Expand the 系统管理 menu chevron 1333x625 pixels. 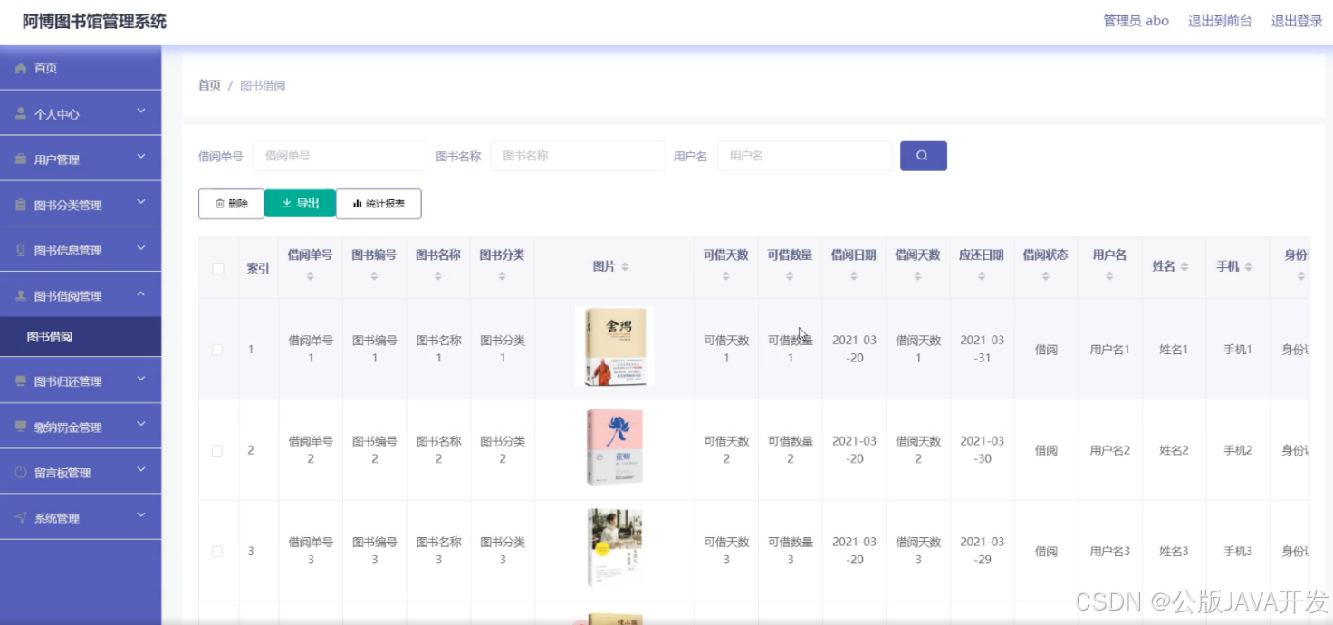141,516
